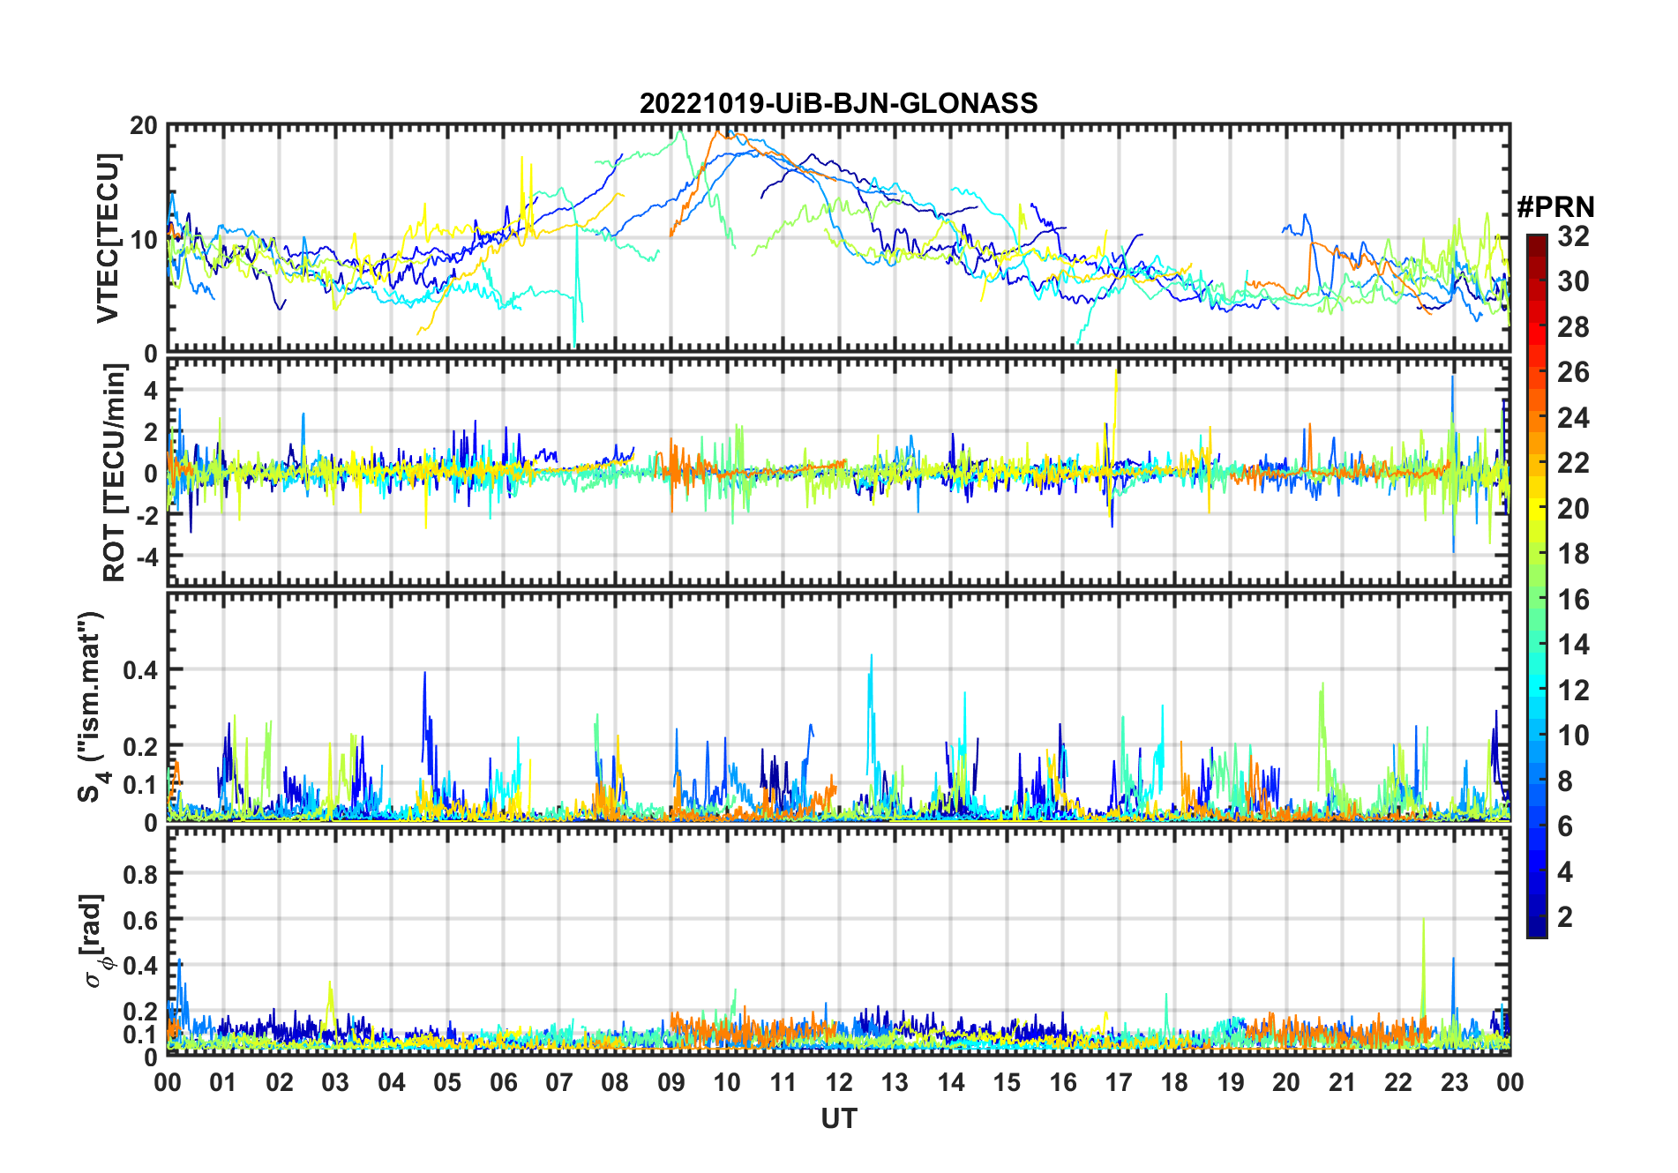1678x1173 pixels.
Task: Click the #PRN colorbar title
Action: 1555,207
